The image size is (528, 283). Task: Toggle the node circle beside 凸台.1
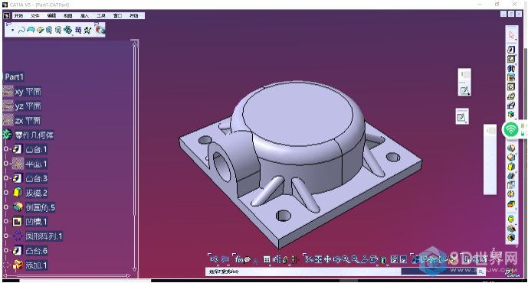pyautogui.click(x=5, y=149)
